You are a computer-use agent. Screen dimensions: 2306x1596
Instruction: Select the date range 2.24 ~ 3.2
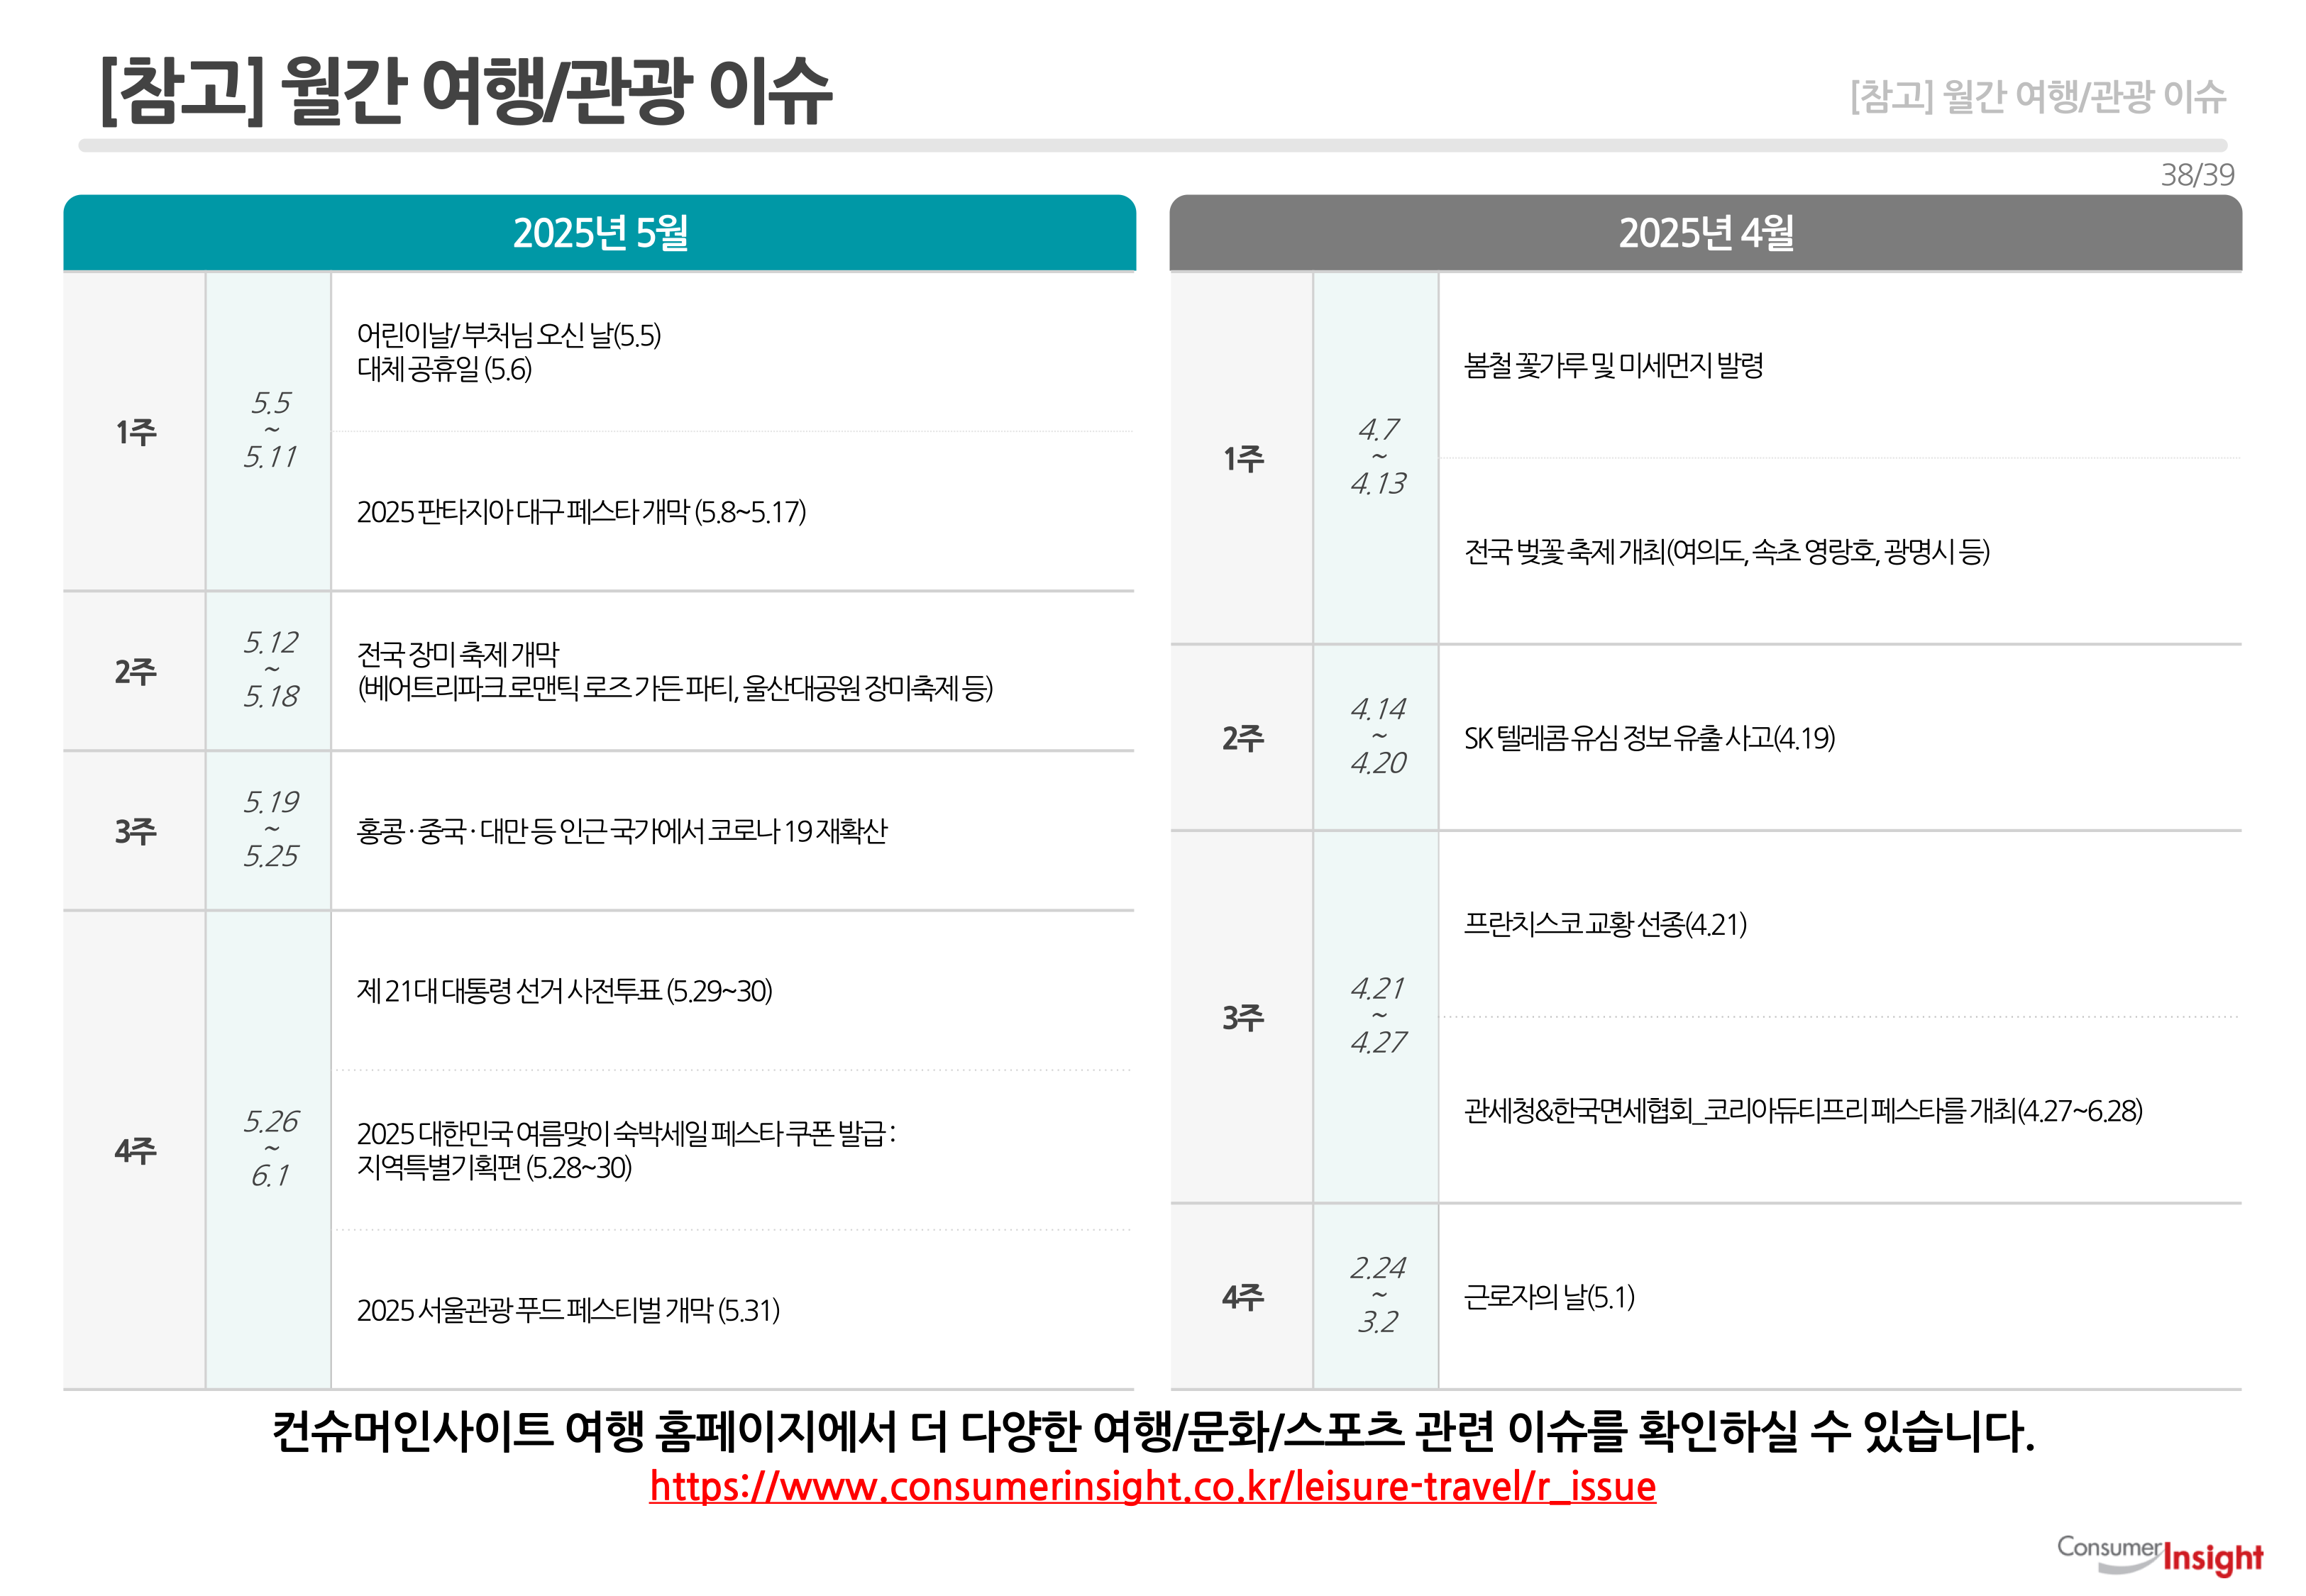[x=1378, y=1295]
